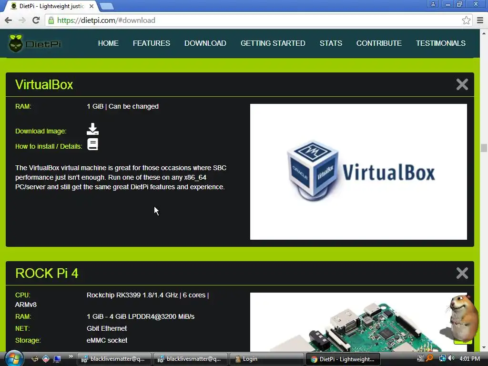Switch to Login taskbar window
The image size is (488, 366).
(266, 359)
